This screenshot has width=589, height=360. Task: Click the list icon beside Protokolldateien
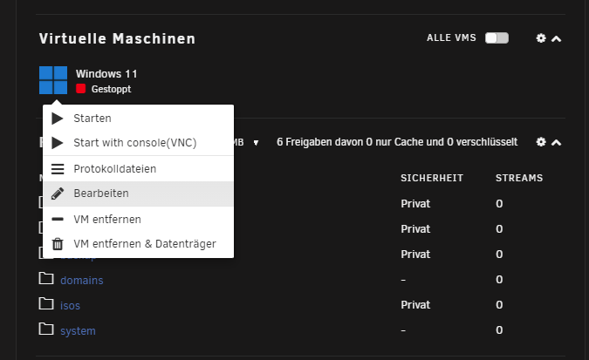point(58,169)
